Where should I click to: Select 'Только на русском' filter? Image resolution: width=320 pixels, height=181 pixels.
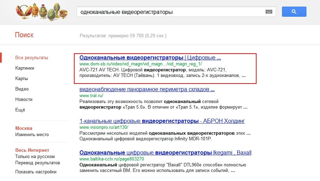point(35,157)
